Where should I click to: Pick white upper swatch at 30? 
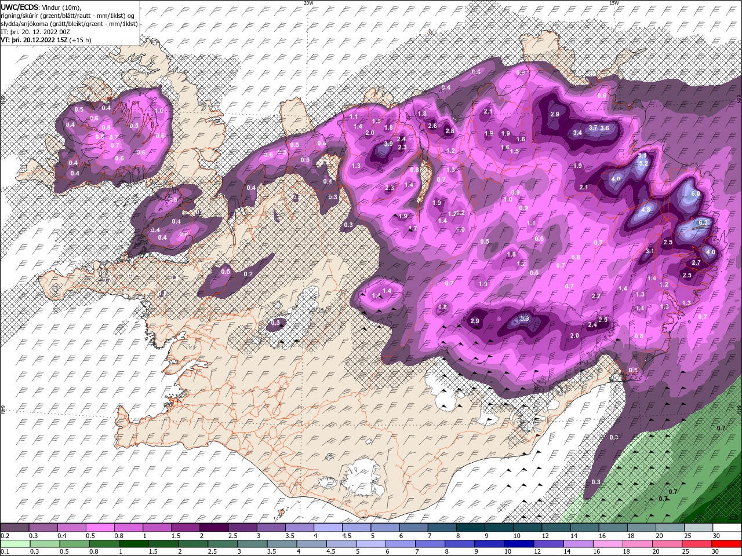point(726,528)
